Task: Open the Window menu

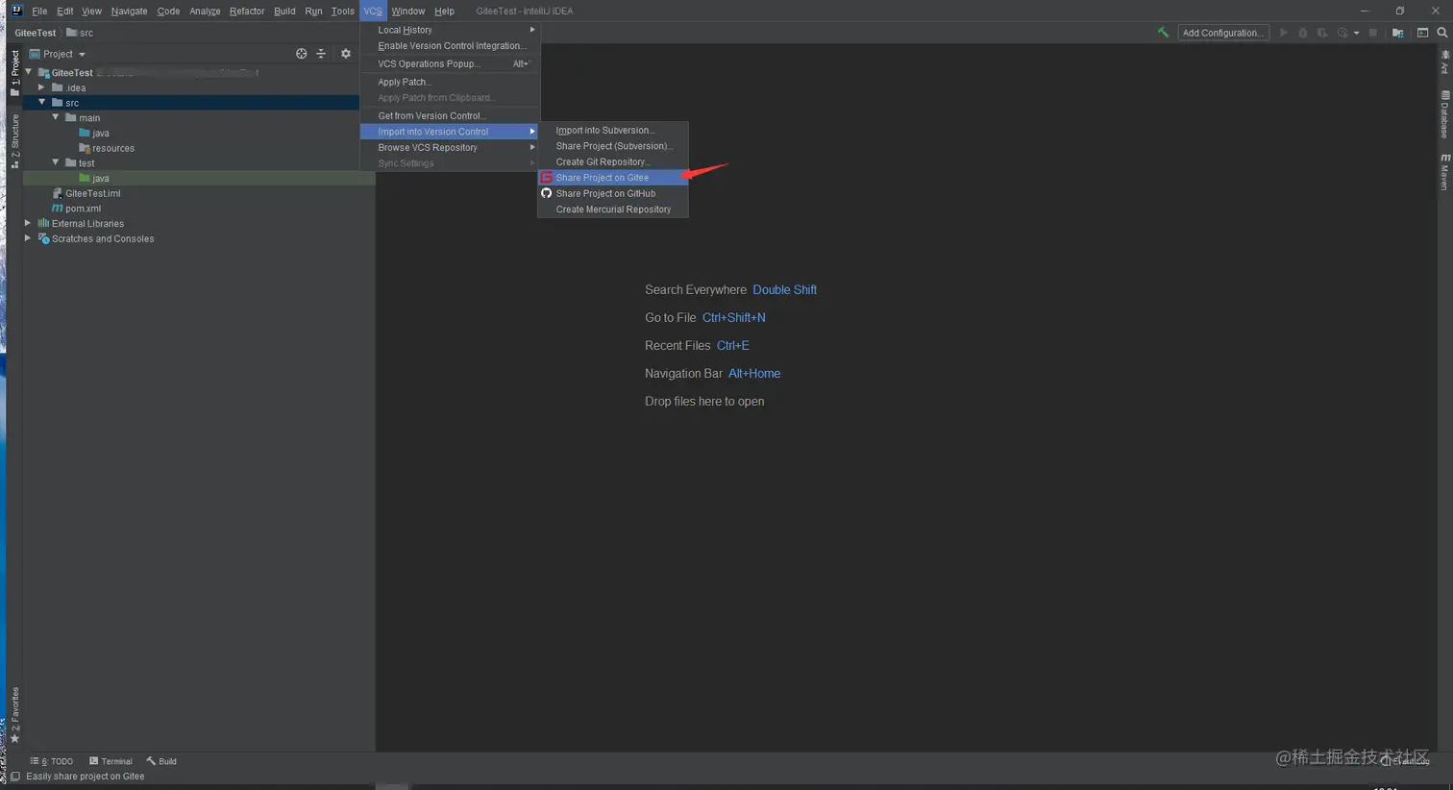Action: 408,11
